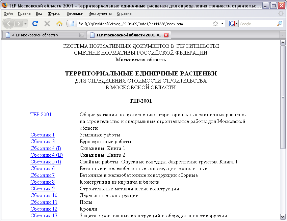The image size is (287, 221).
Task: Go to the Home page
Action: [59, 24]
